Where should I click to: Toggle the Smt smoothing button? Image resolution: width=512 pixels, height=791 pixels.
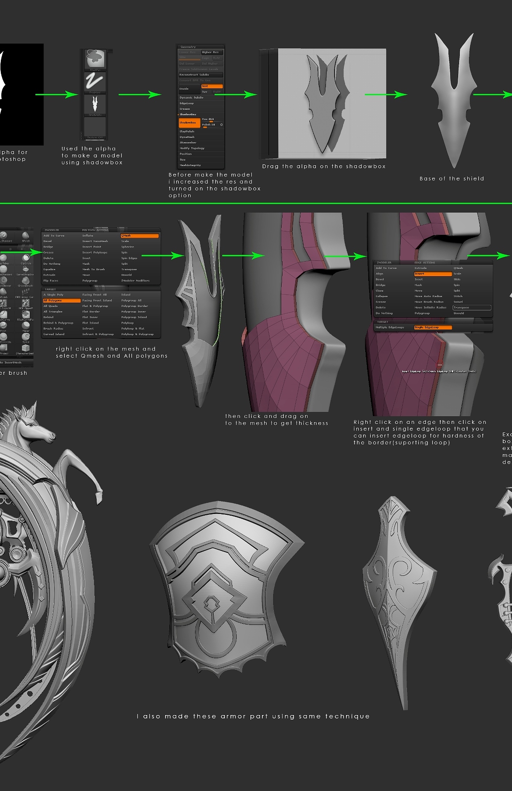click(212, 86)
